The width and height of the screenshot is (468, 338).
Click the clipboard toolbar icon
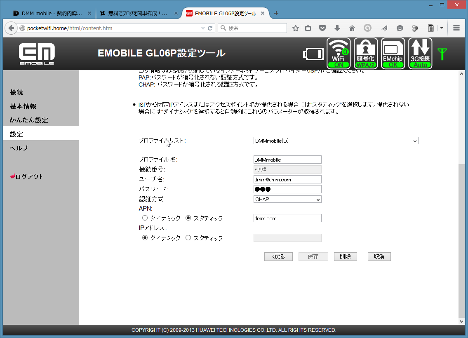(x=431, y=28)
